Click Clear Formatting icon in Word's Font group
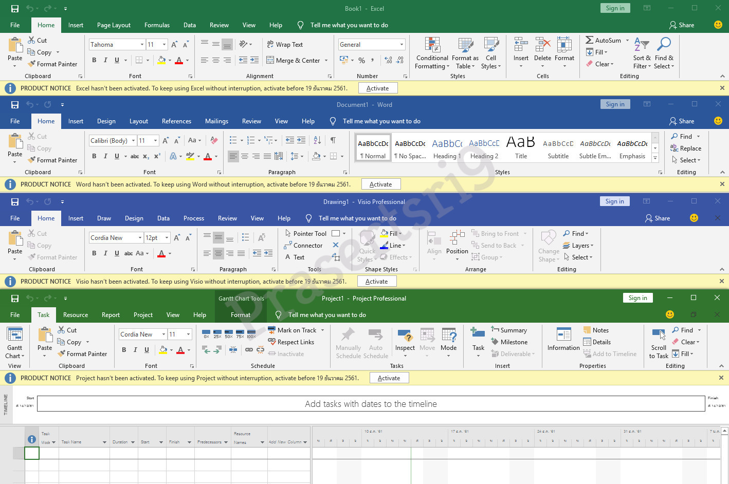This screenshot has width=729, height=484. pos(214,140)
